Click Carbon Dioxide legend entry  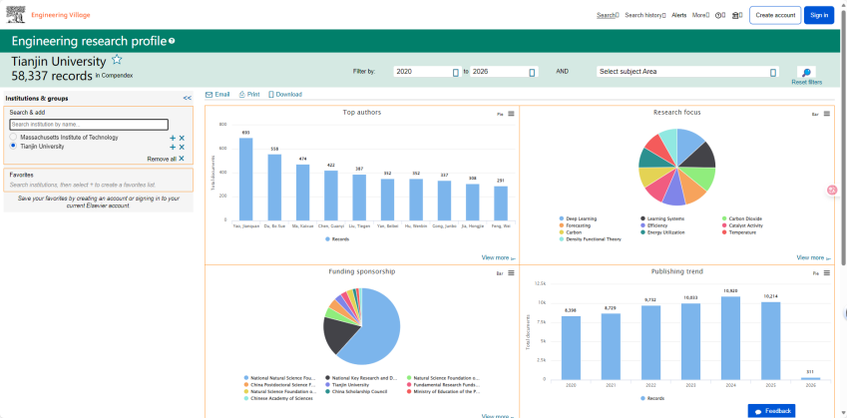coord(744,218)
